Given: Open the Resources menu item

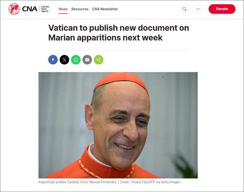Looking at the screenshot, I should pyautogui.click(x=80, y=9).
